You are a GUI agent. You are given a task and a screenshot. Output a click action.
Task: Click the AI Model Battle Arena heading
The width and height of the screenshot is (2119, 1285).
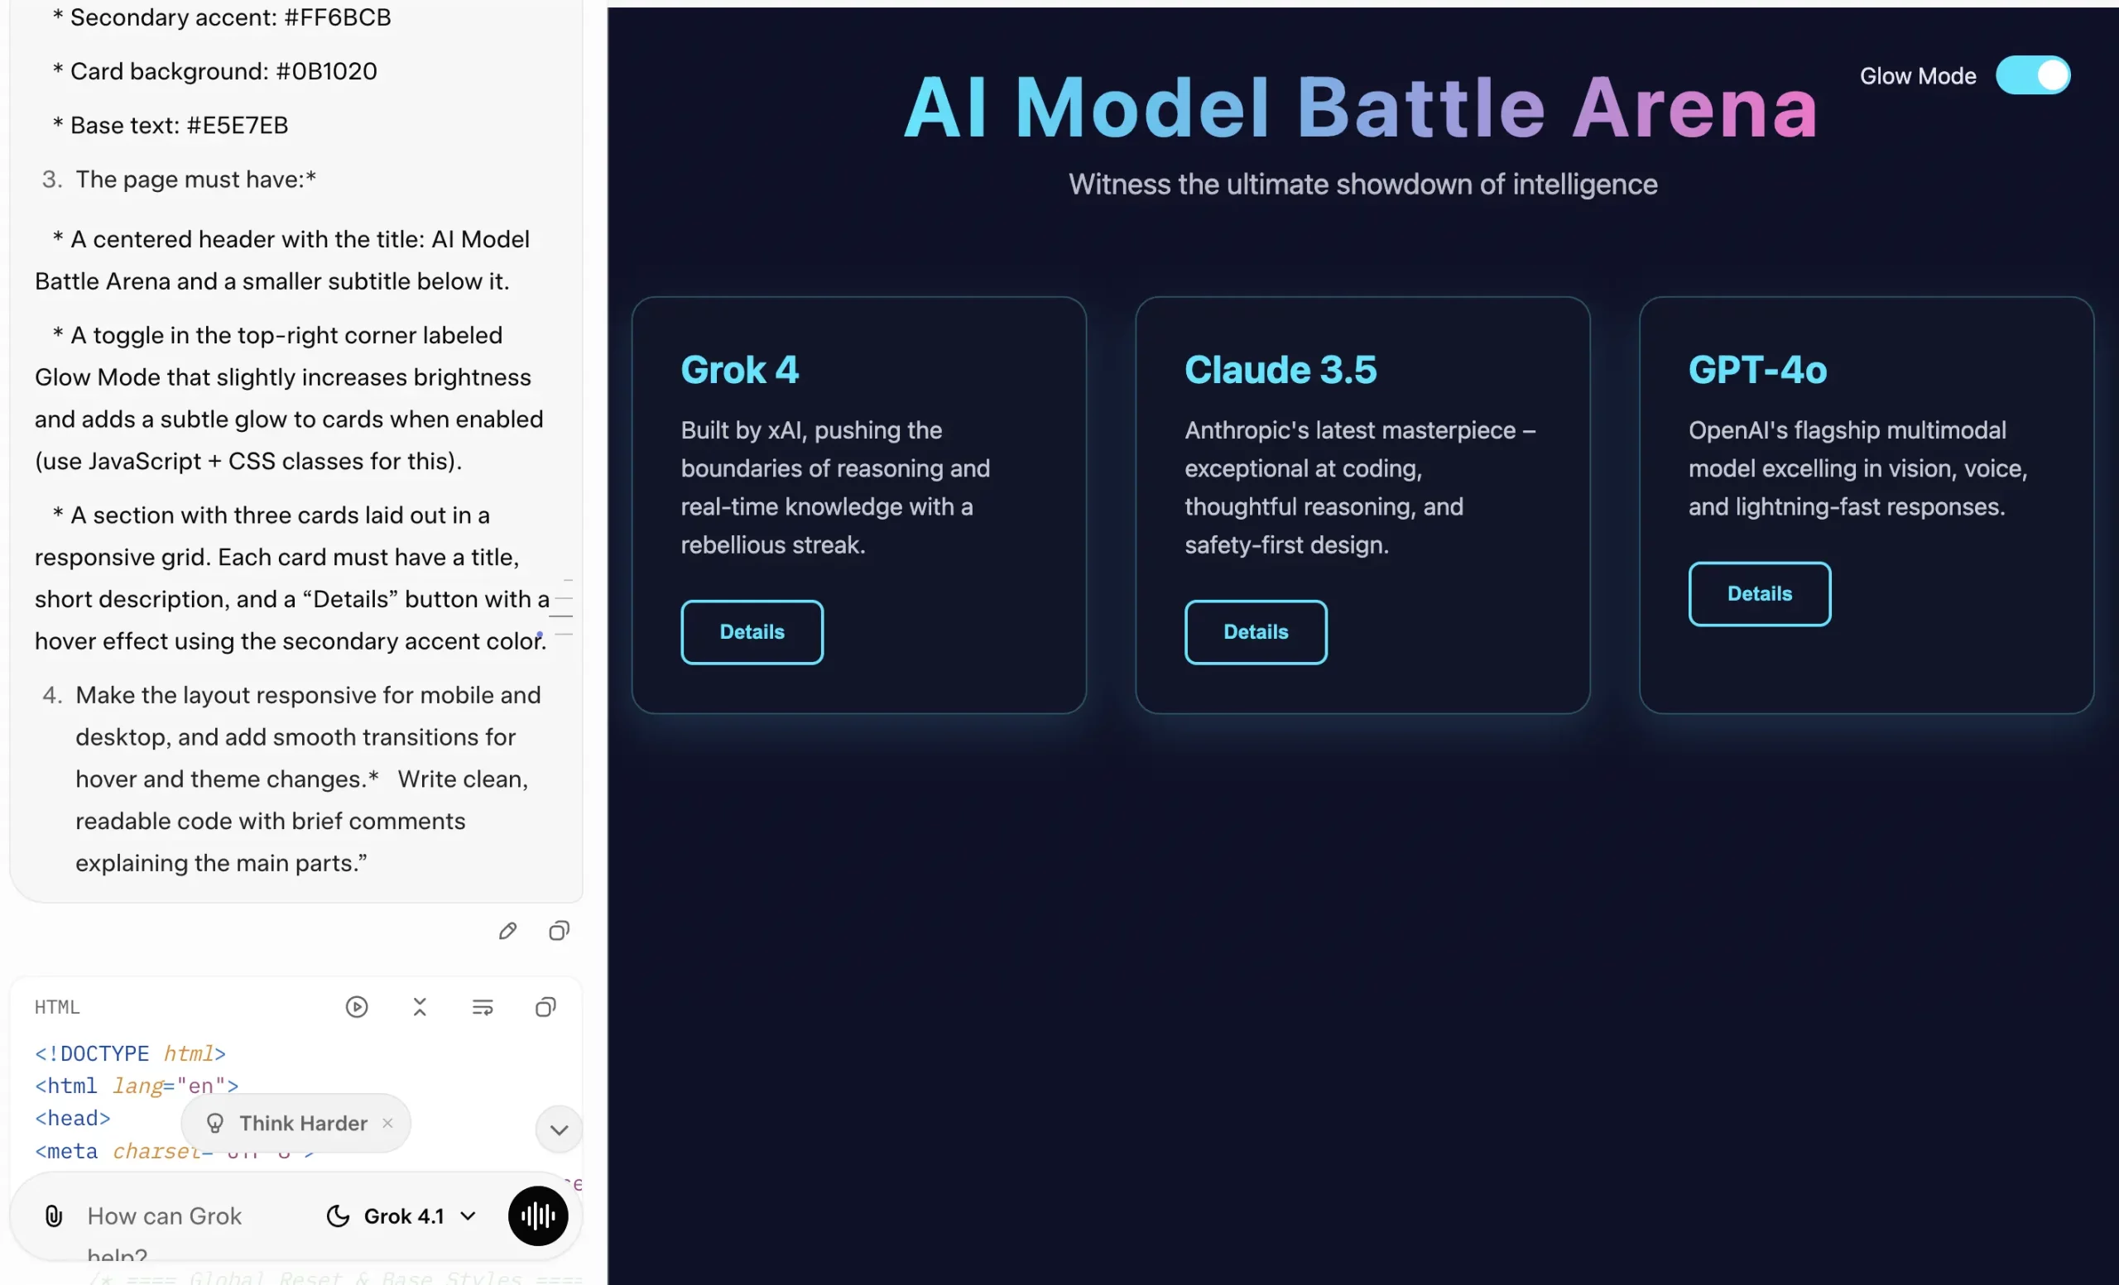[x=1361, y=108]
